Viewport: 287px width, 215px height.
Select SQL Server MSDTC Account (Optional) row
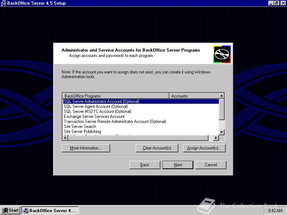coord(141,111)
